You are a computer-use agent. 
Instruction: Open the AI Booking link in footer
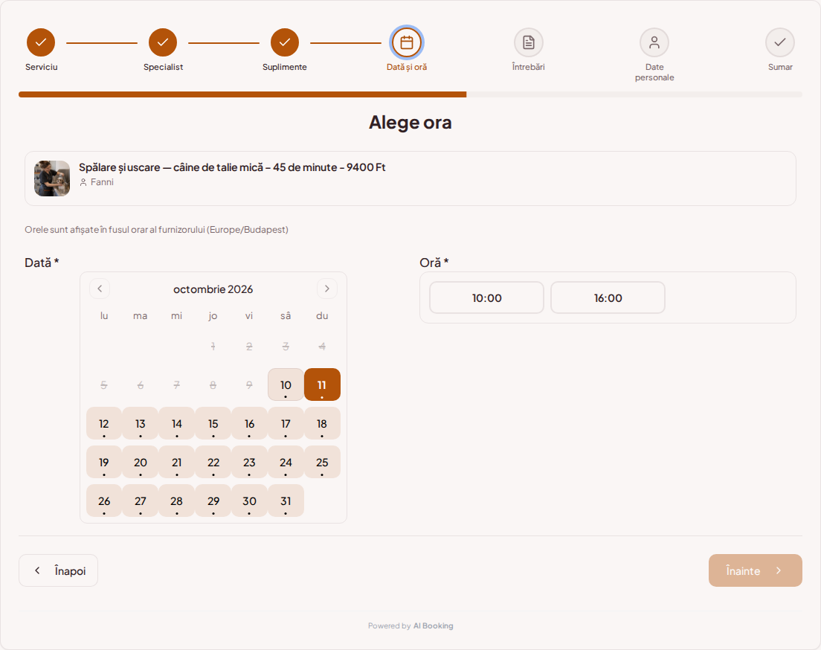coord(433,625)
